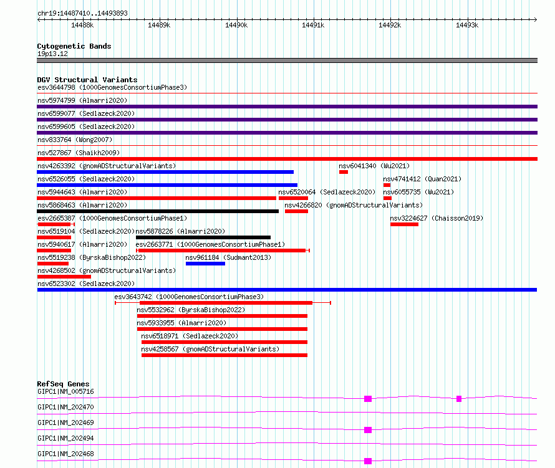The height and width of the screenshot is (468, 555).
Task: Select the nsv5974799 Almarri2020 purple variant bar
Action: (x=287, y=107)
